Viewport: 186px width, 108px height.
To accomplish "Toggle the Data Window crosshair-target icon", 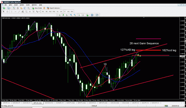I will 18,8.
